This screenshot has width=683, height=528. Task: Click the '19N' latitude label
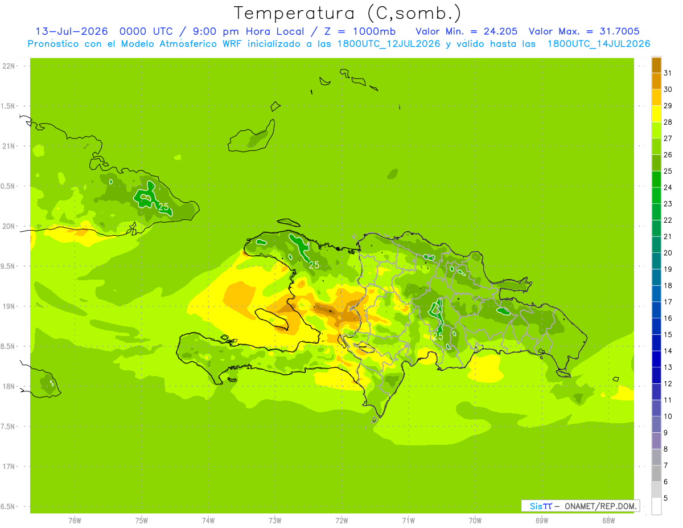[9, 306]
